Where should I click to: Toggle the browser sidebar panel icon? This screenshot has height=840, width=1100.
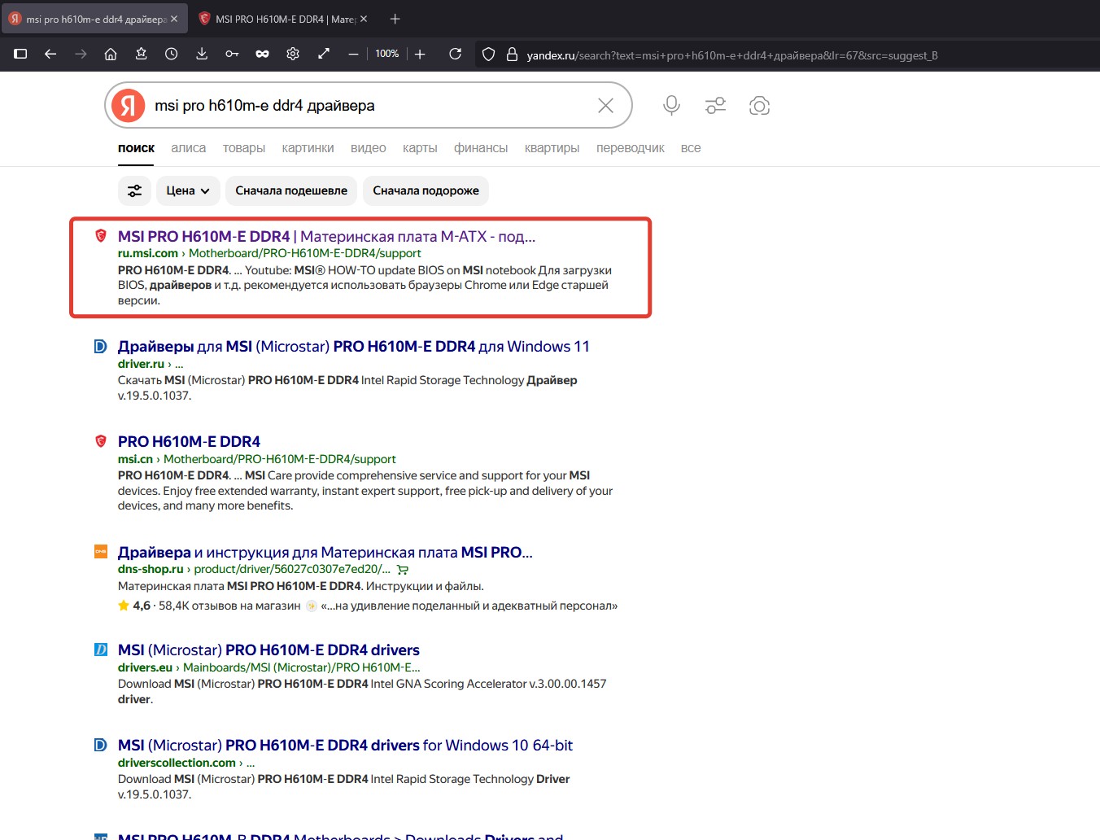pyautogui.click(x=21, y=54)
